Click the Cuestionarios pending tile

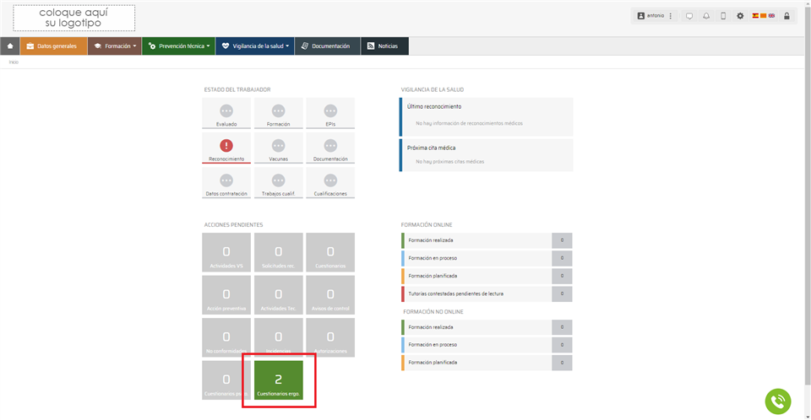[x=330, y=252]
